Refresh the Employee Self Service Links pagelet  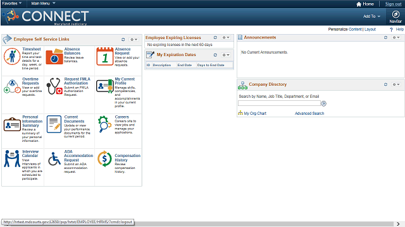pyautogui.click(x=123, y=39)
